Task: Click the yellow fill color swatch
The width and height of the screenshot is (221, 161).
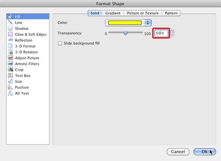Action: point(125,22)
